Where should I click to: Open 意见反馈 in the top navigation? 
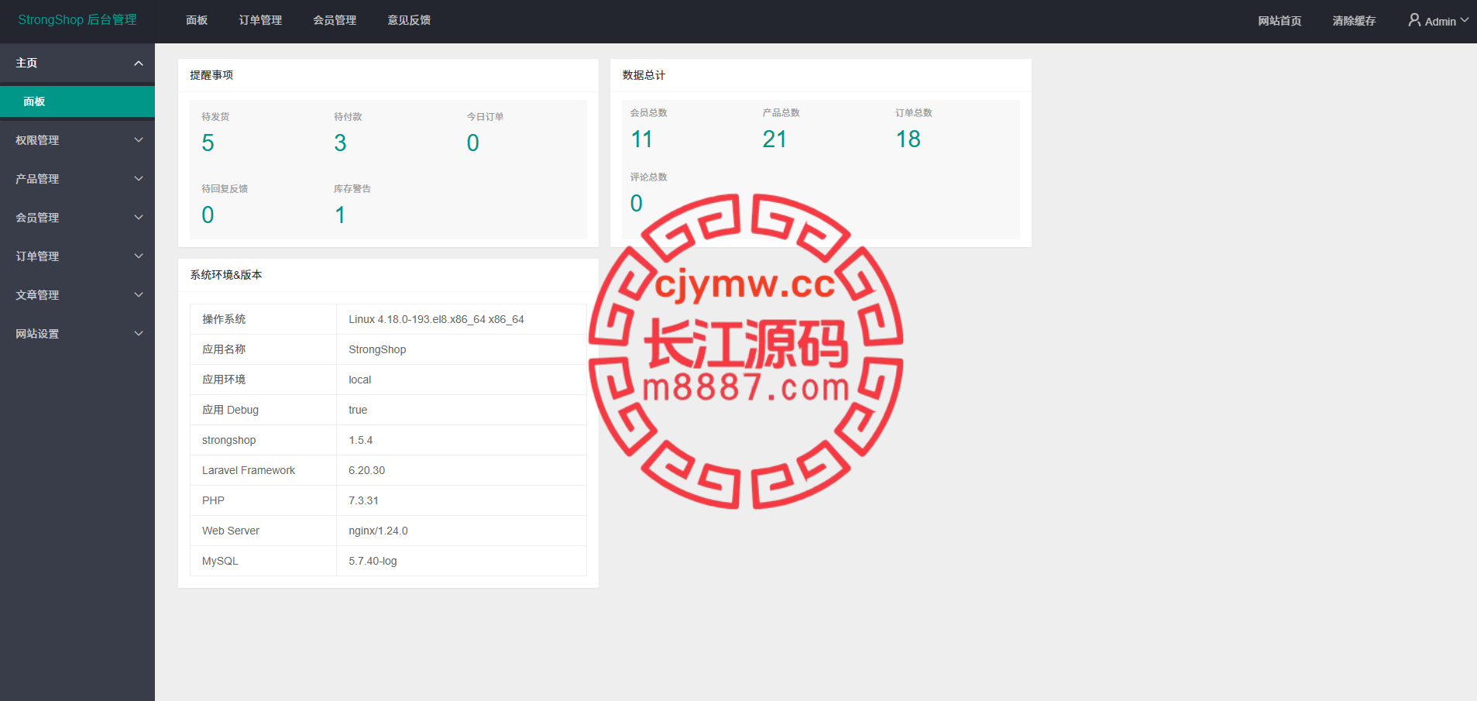[x=409, y=20]
